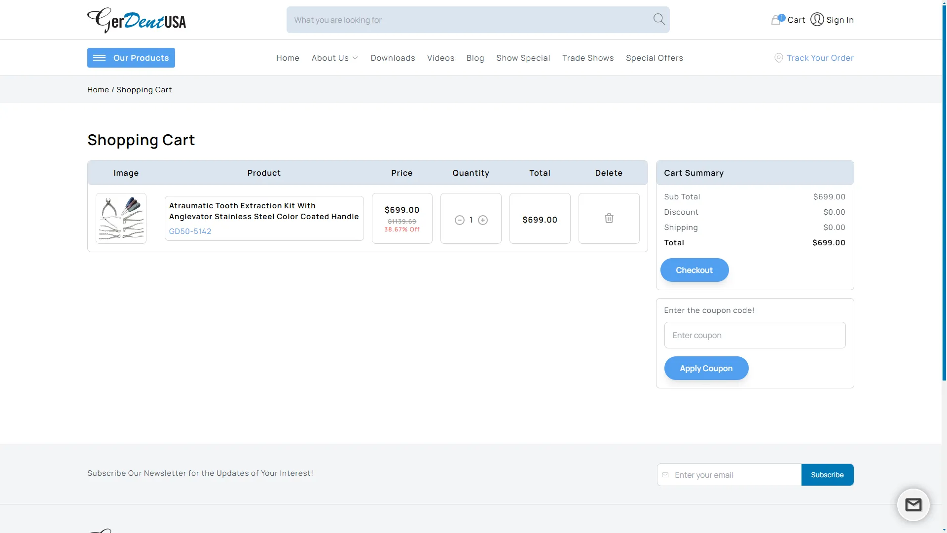Open the Track Your Order link
Image resolution: width=947 pixels, height=533 pixels.
pos(814,58)
